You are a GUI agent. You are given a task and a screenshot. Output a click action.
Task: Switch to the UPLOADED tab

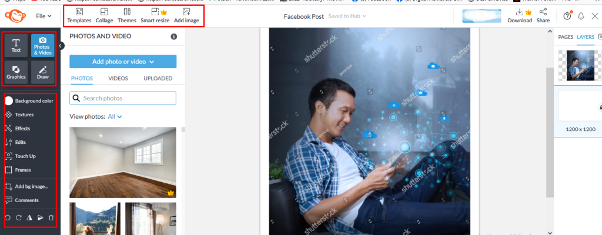(x=158, y=78)
